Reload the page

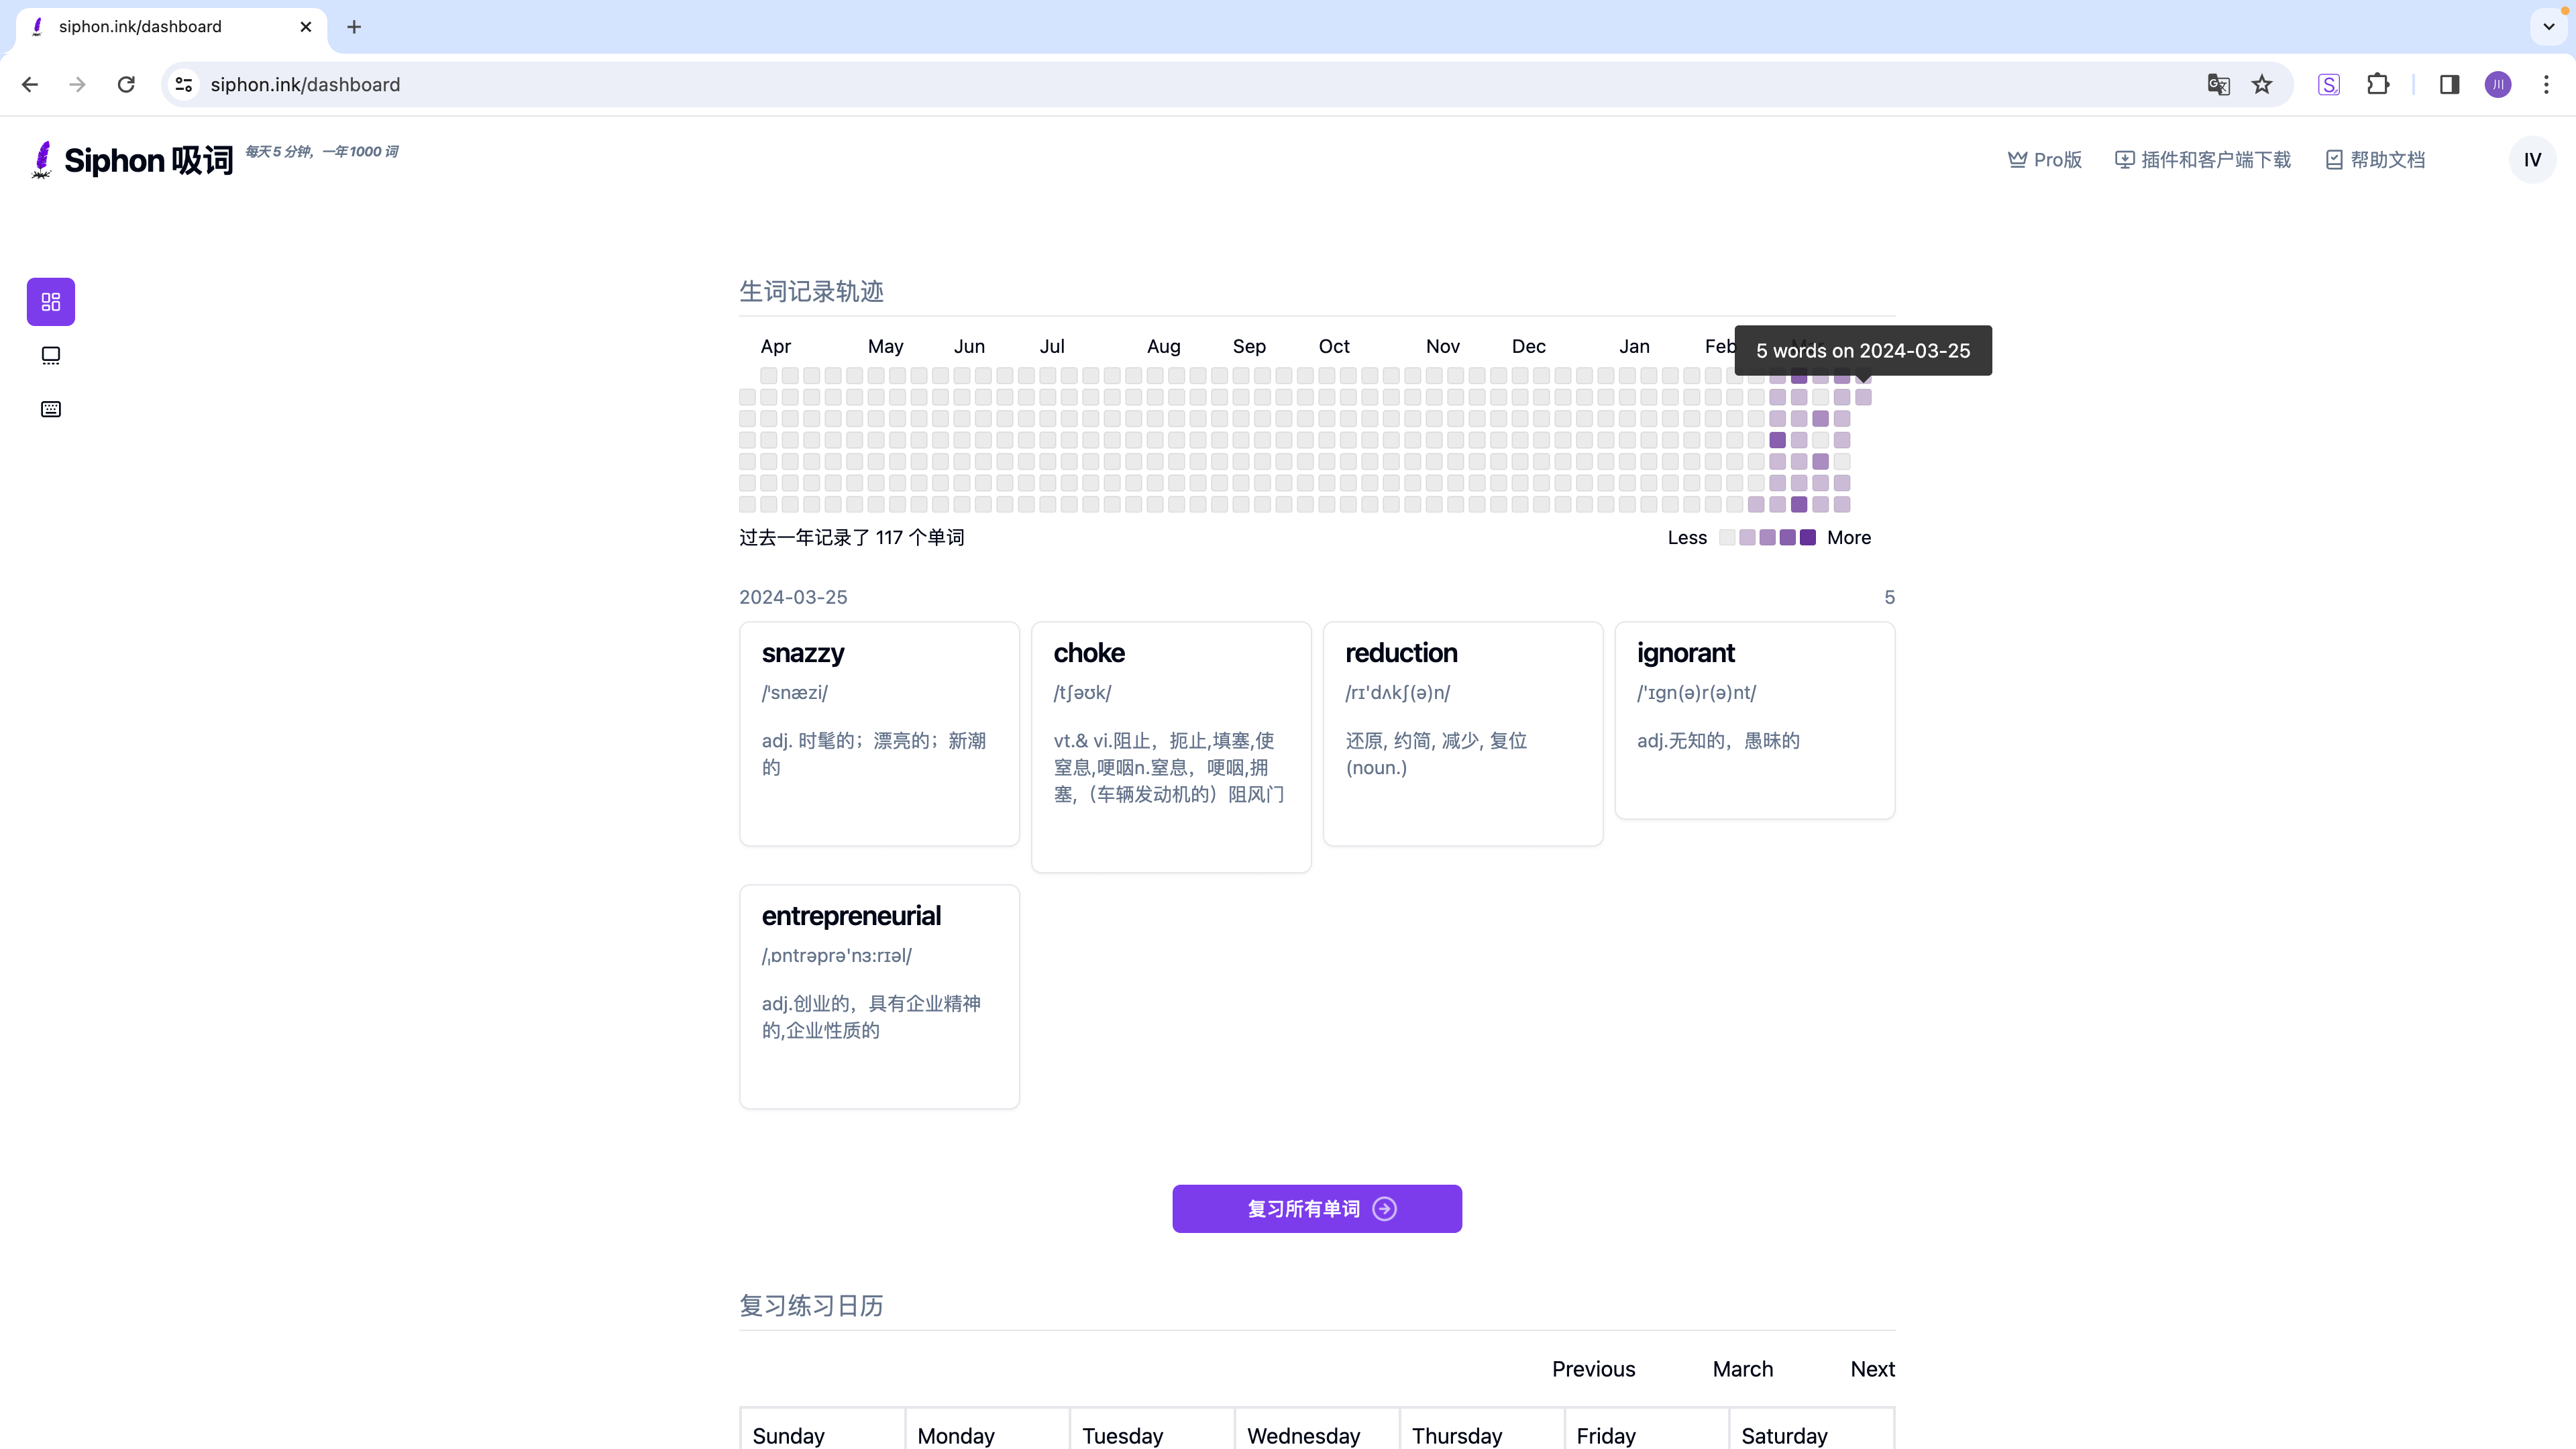click(126, 85)
